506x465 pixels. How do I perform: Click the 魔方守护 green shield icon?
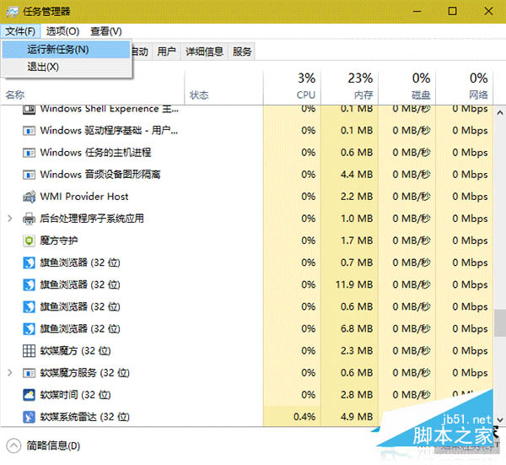coord(27,241)
